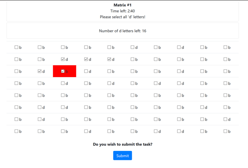Uncheck the checked 'd' in row 2, column 5
Viewport: 248px width, 168px height.
[109, 59]
